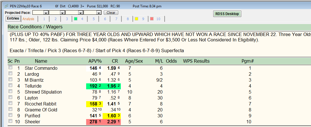Select the horse name Ricochet Rabbit
The width and height of the screenshot is (311, 127).
(40, 104)
